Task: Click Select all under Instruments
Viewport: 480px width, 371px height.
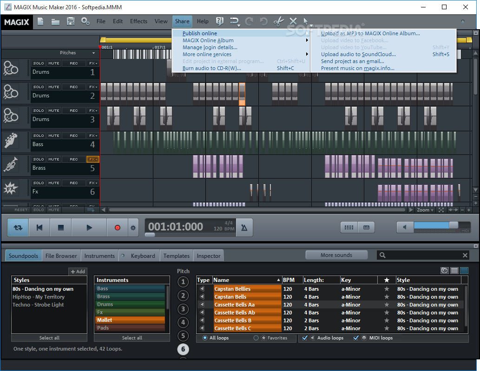Action: [132, 338]
